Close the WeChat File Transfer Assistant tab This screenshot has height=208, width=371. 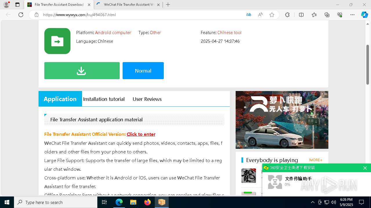click(x=158, y=5)
